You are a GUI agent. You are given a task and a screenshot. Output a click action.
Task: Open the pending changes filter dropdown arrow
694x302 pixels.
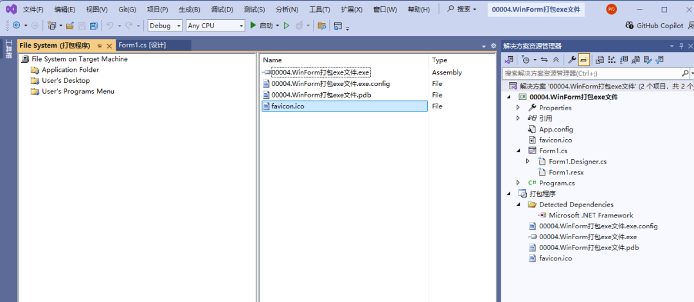(535, 60)
